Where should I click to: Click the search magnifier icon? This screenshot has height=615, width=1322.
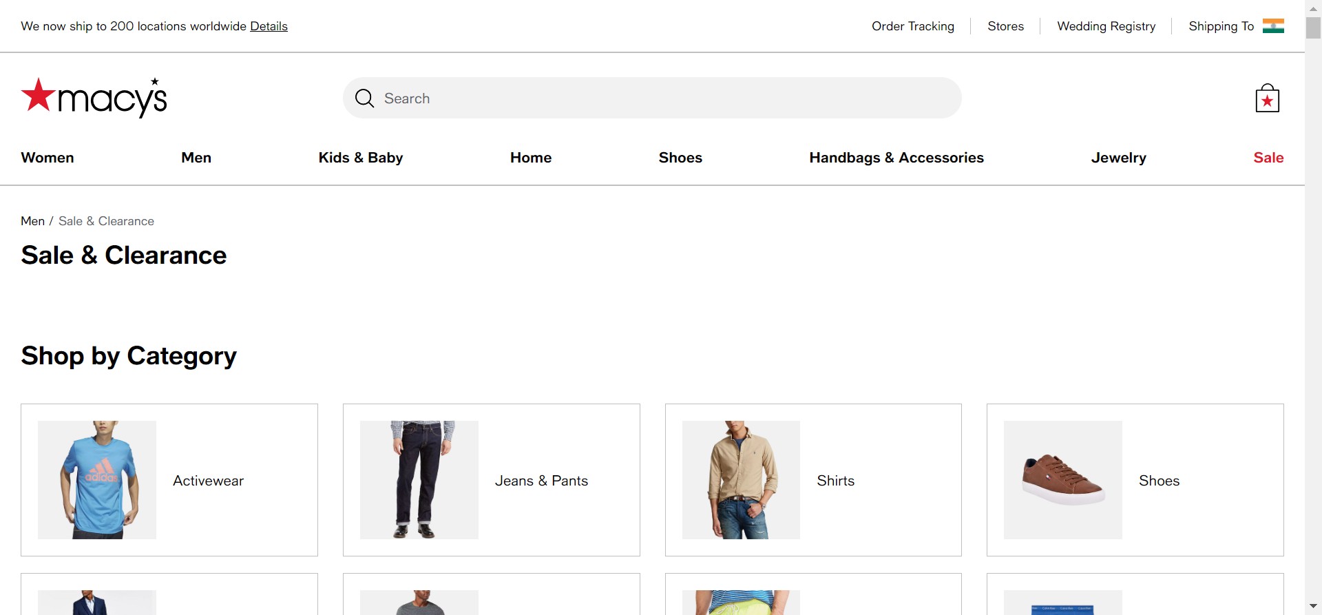[x=364, y=98]
